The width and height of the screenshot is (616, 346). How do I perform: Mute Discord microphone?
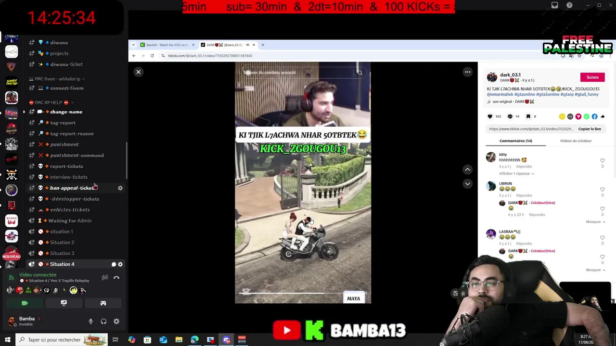(90, 321)
